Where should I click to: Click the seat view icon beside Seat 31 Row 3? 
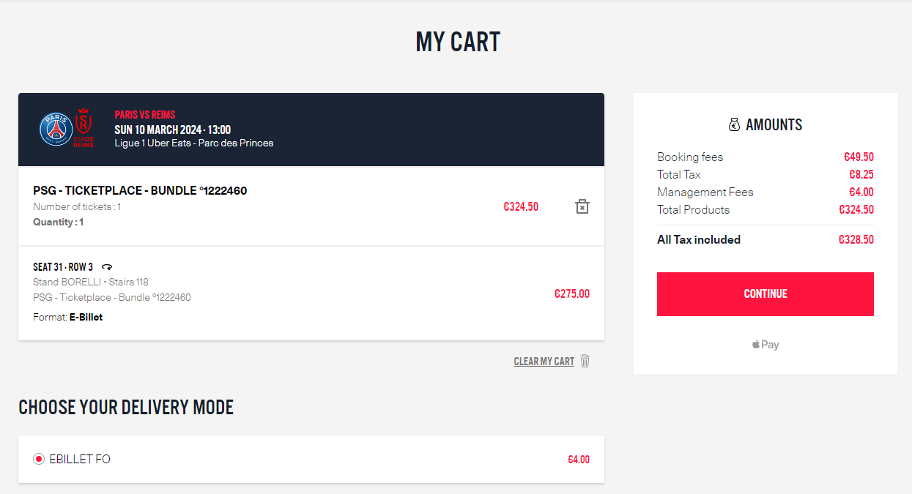tap(107, 267)
